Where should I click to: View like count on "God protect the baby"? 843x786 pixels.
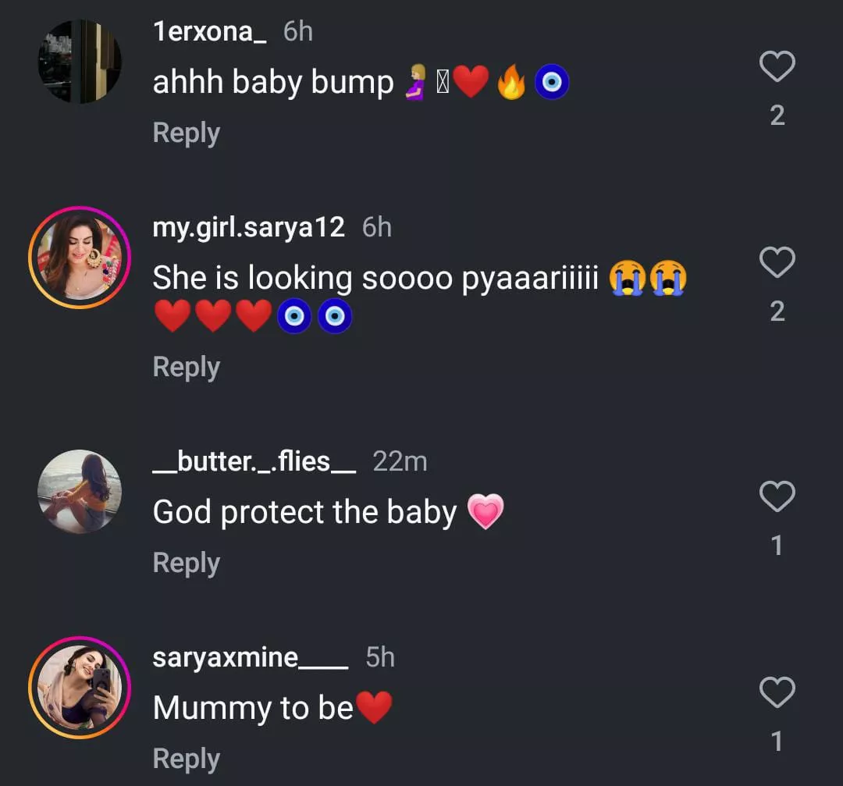pos(777,545)
